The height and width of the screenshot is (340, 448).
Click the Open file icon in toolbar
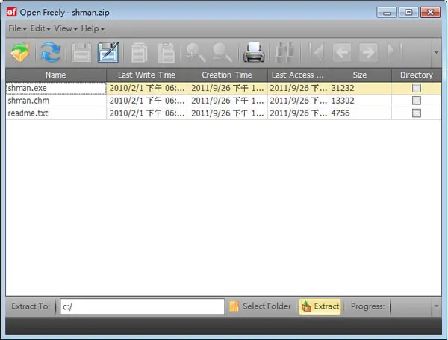(x=20, y=52)
